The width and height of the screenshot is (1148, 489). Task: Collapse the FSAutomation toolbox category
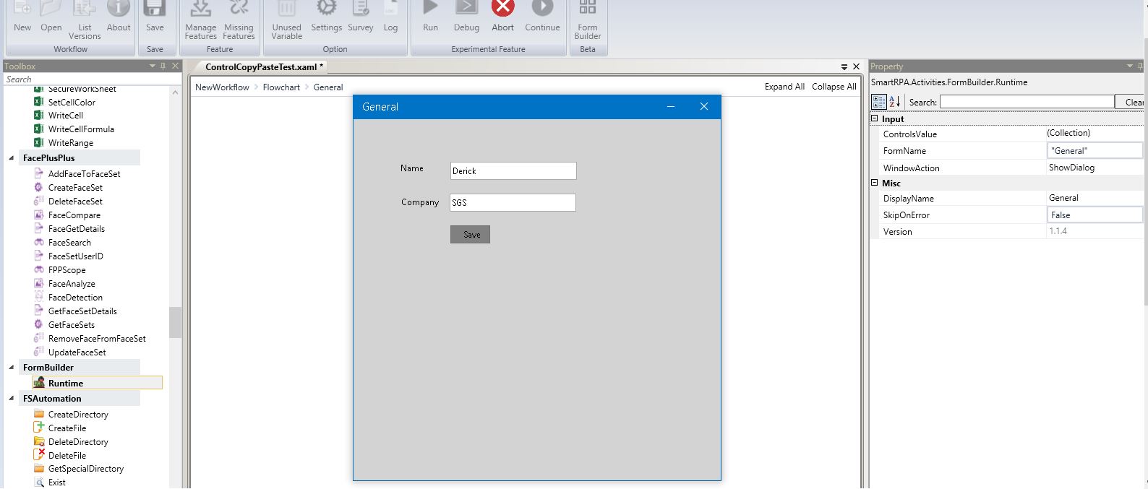12,398
